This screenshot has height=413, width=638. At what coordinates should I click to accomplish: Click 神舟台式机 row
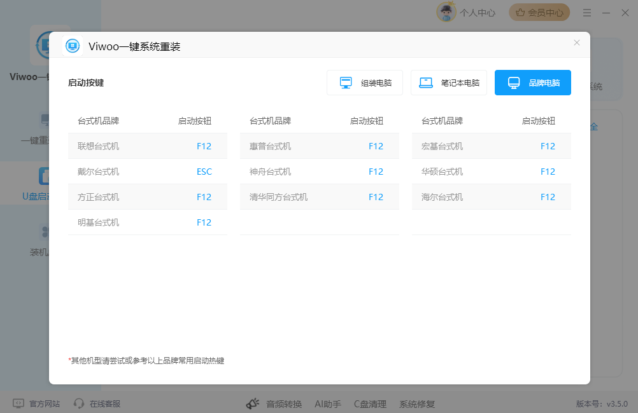320,172
